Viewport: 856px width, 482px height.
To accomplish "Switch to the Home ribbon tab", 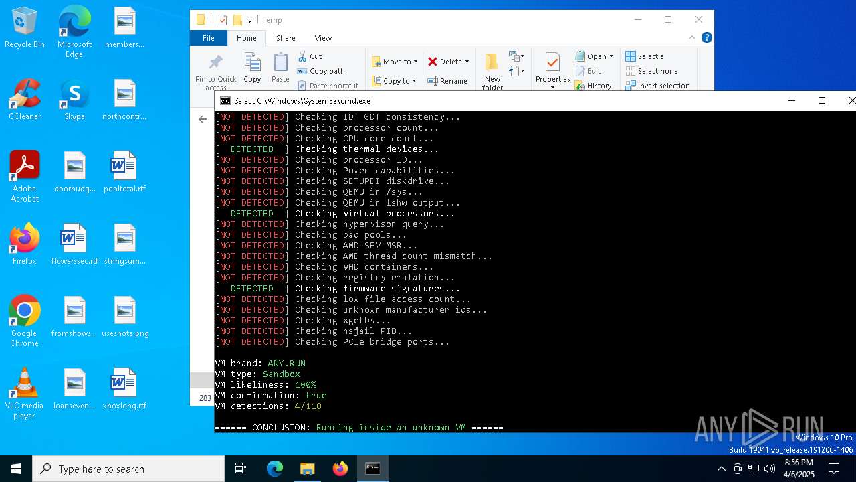I will (247, 38).
